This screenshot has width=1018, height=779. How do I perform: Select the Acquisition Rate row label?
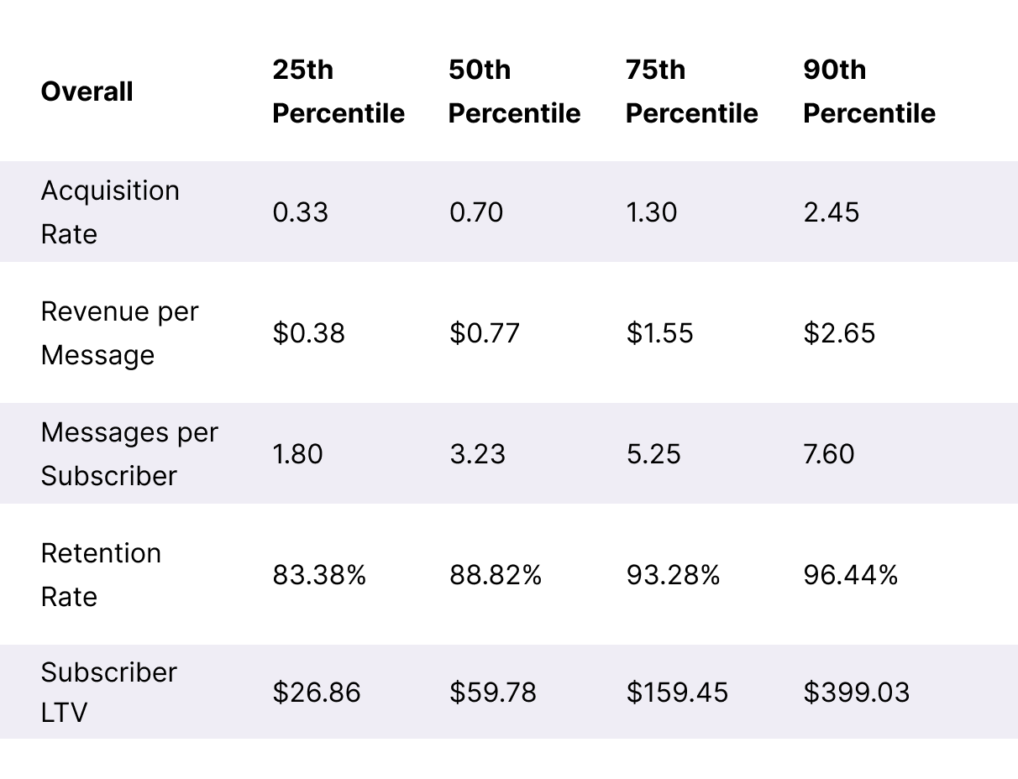coord(110,212)
